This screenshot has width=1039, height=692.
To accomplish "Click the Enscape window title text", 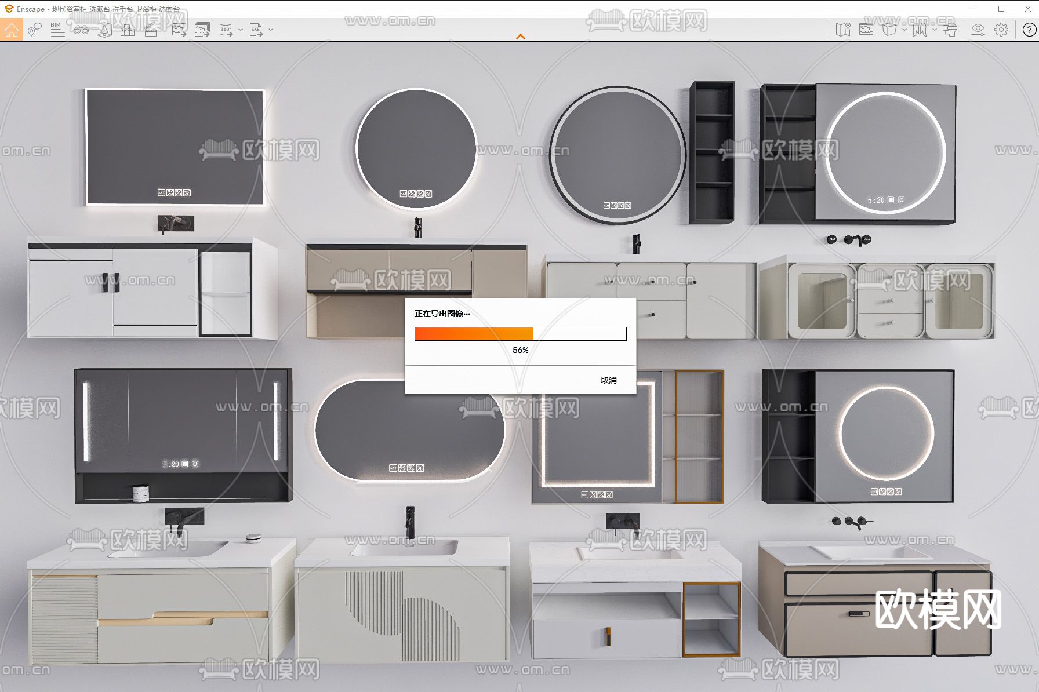I will coord(99,9).
